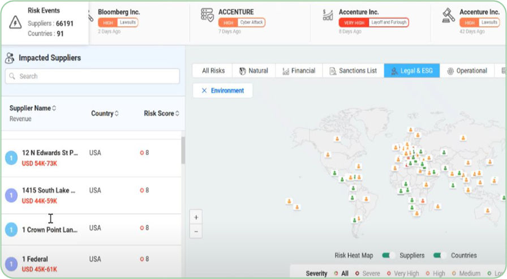Image resolution: width=507 pixels, height=279 pixels.
Task: Open the ACCENTURE event title
Action: [x=236, y=12]
